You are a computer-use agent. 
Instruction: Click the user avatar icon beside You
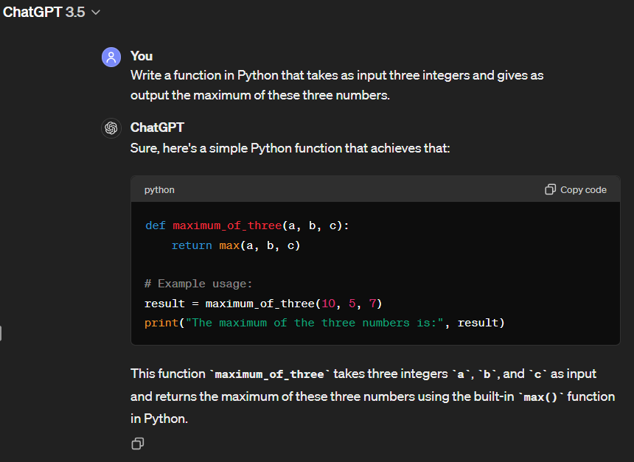point(111,57)
